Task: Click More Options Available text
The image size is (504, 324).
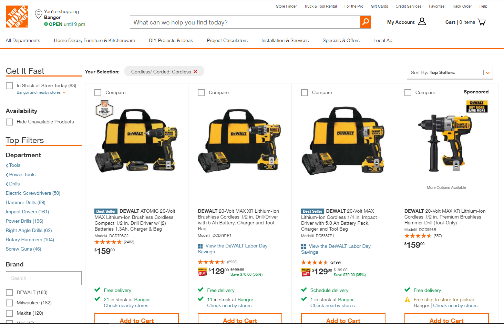Action: [446, 188]
